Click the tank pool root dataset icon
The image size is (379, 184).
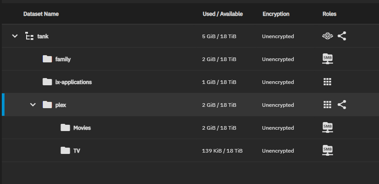pos(29,36)
